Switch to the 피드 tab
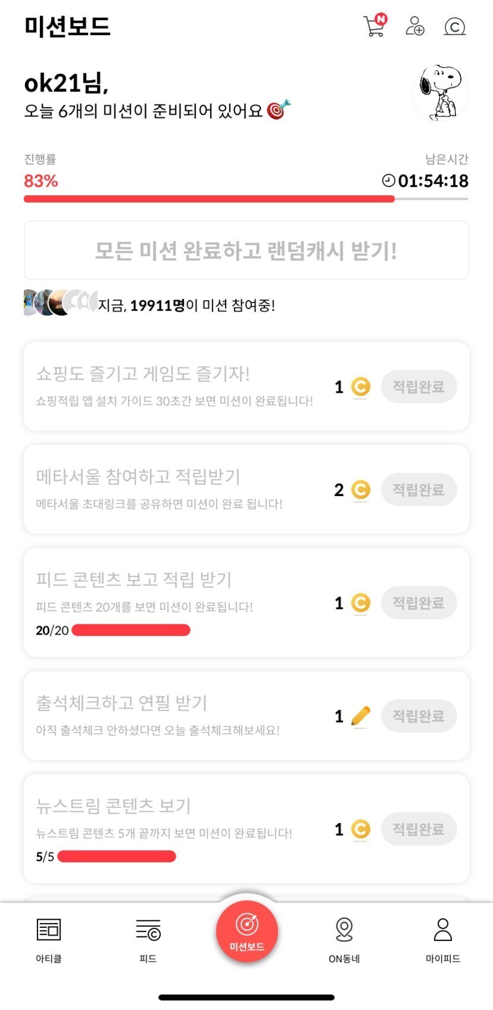493x1010 pixels. point(148,939)
